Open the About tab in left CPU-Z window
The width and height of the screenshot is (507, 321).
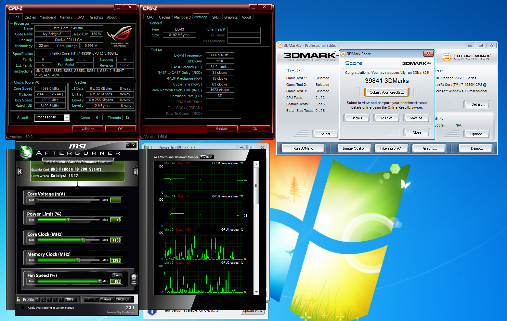(112, 17)
